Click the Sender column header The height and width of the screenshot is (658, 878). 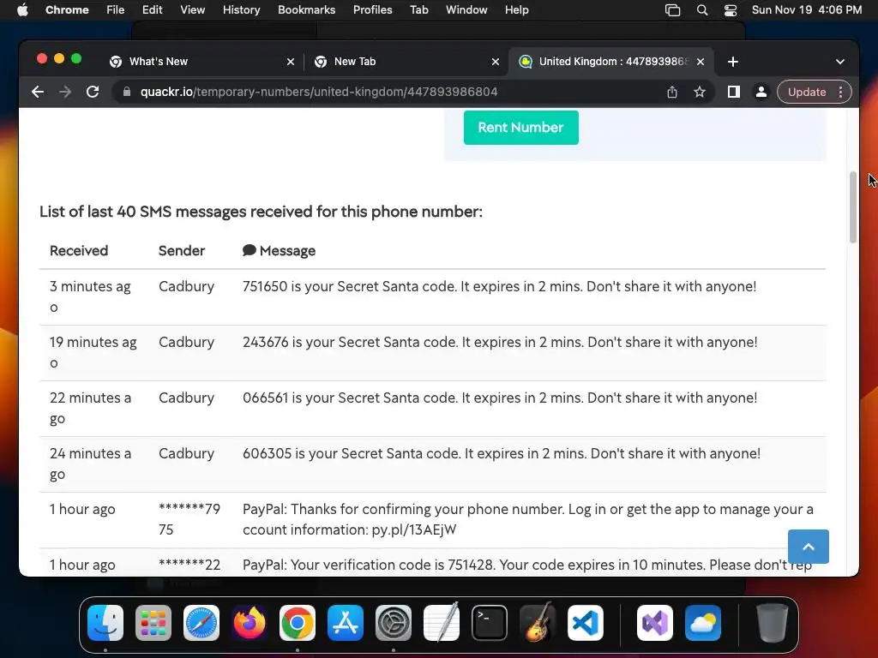pos(182,251)
